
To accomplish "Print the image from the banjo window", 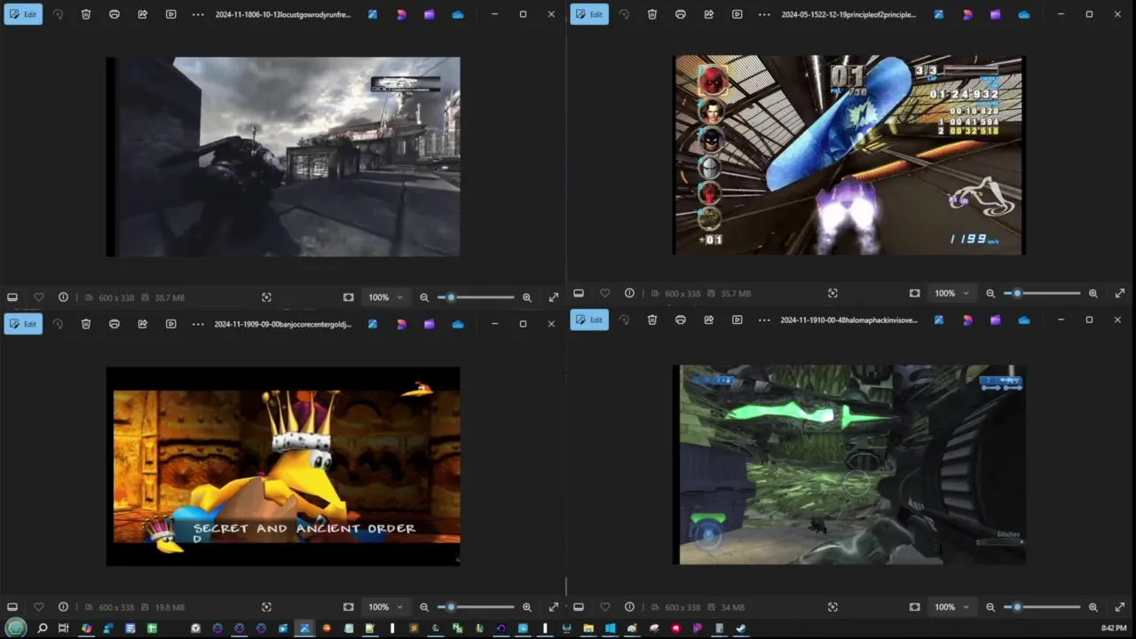I will click(x=114, y=324).
